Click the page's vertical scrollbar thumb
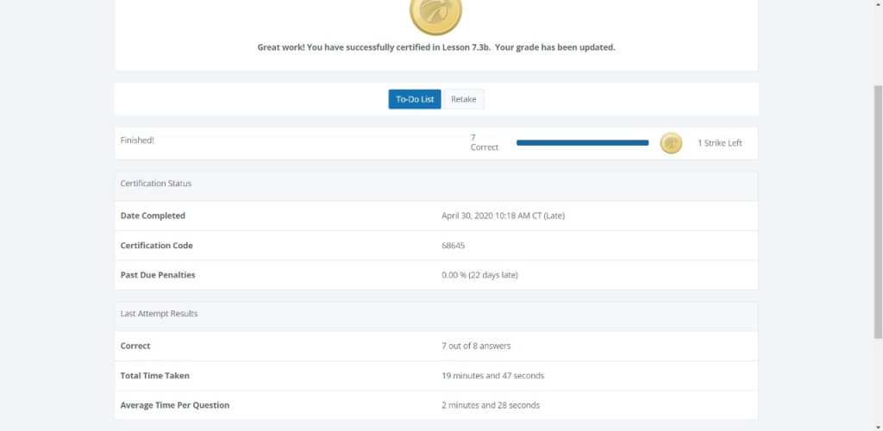883x431 pixels. (878, 211)
